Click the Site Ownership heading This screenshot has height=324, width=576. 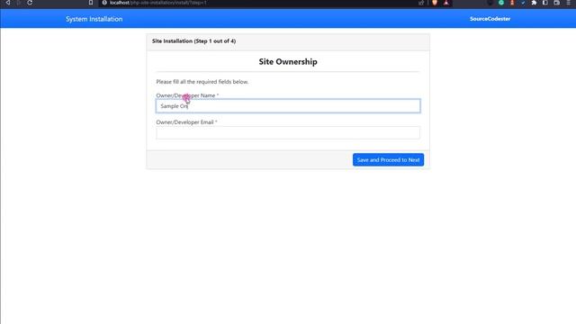tap(288, 62)
